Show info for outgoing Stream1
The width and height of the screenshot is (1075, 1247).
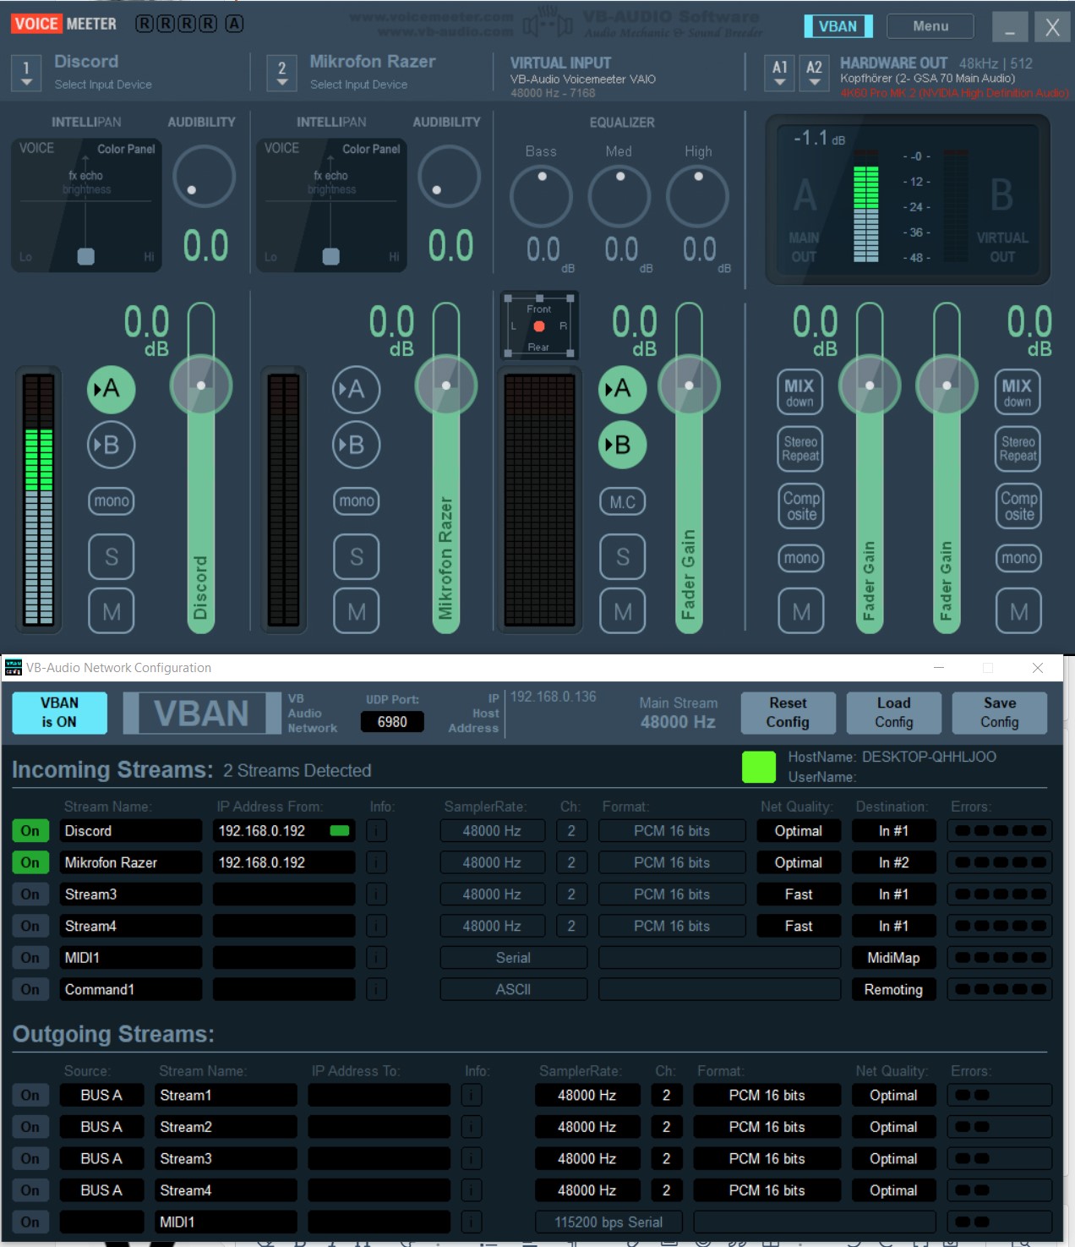pos(472,1095)
